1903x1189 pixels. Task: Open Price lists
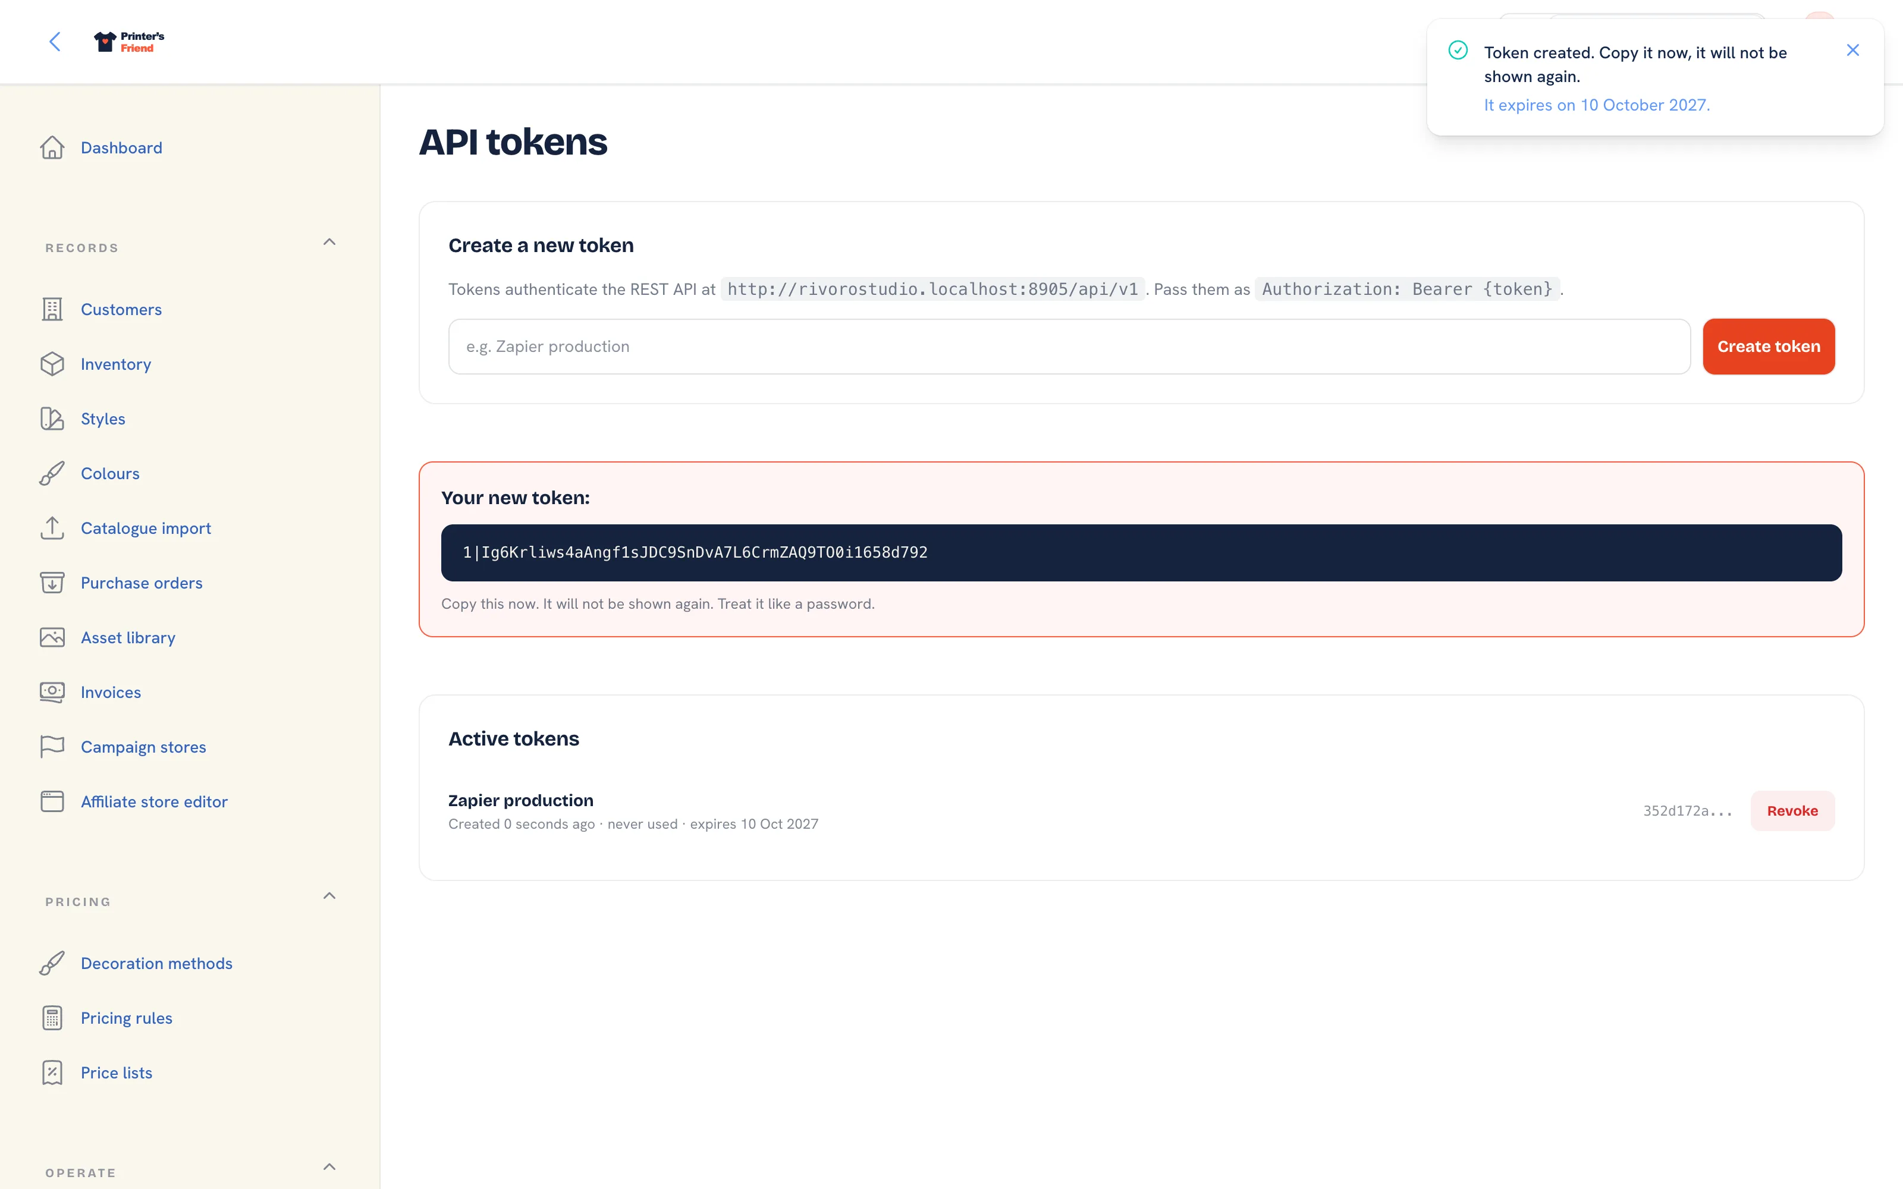pos(117,1072)
